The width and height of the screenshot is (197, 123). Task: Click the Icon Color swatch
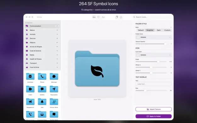coord(138,55)
